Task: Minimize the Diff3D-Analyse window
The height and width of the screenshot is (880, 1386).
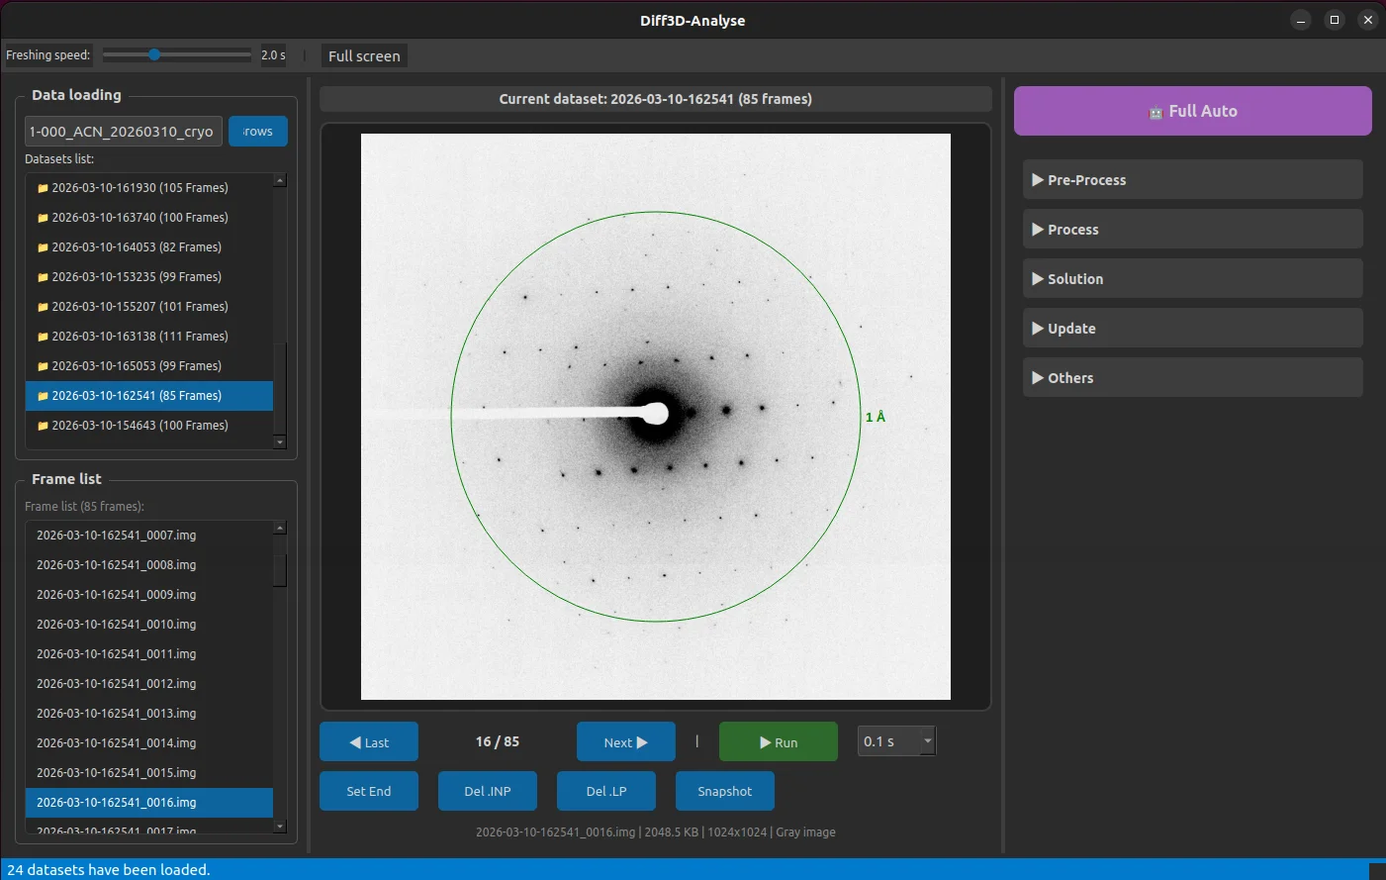Action: [x=1301, y=20]
